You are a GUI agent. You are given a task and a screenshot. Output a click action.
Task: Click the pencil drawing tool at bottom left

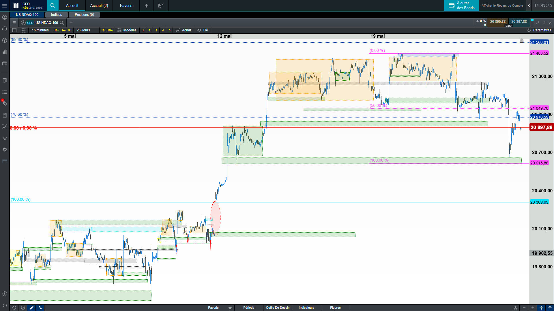[31, 308]
